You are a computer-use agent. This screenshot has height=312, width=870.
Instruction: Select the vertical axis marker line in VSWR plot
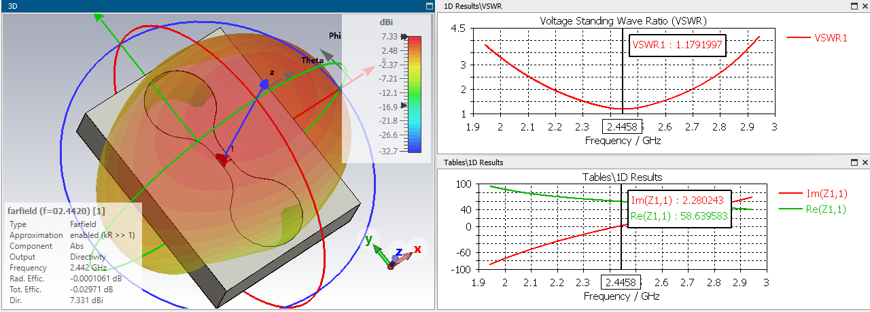click(x=623, y=71)
